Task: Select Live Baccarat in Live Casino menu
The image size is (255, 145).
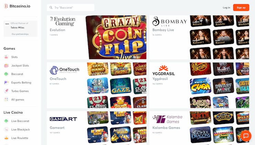Action: click(x=20, y=121)
